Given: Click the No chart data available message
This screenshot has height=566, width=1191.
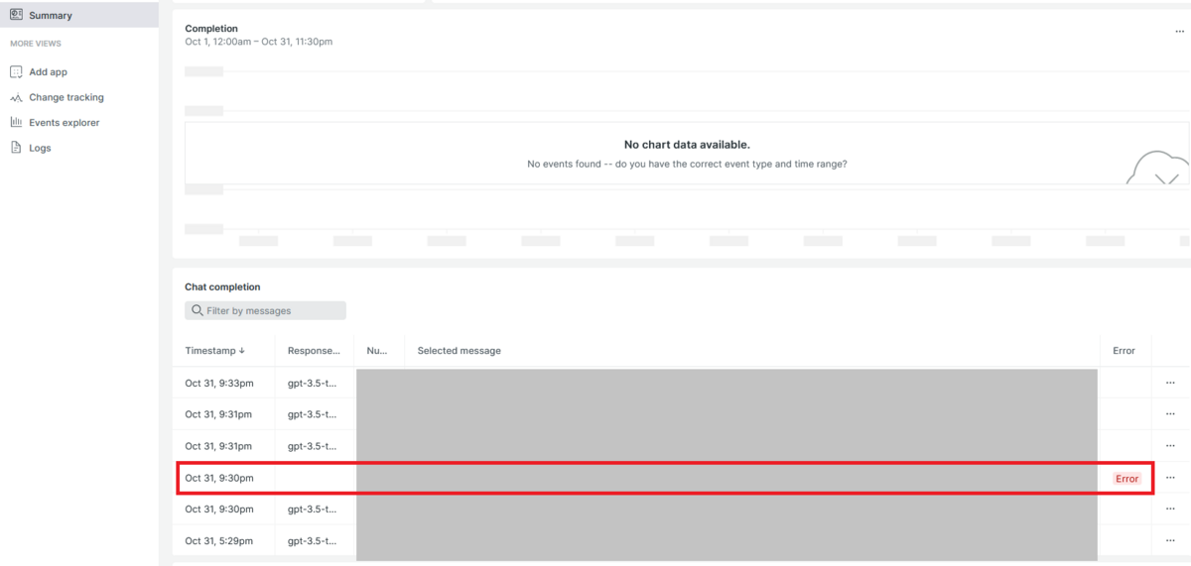Looking at the screenshot, I should (687, 145).
